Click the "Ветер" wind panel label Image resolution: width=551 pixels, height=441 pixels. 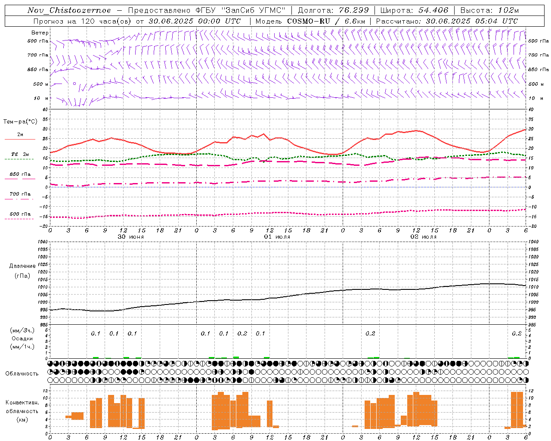point(40,33)
